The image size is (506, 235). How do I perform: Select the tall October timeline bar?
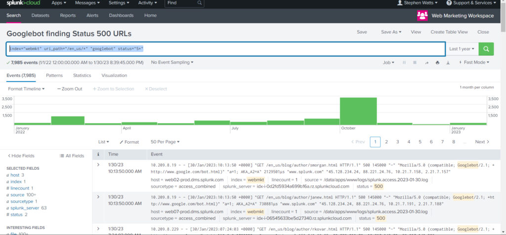click(x=358, y=111)
